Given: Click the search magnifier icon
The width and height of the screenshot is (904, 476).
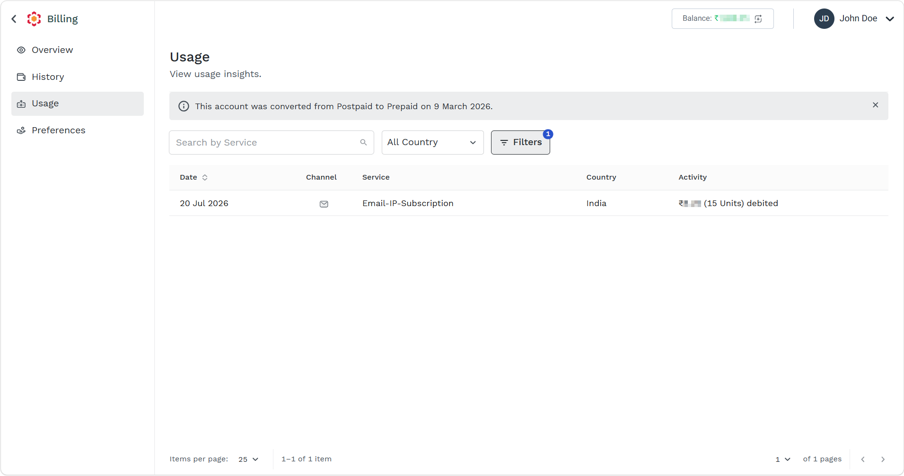Looking at the screenshot, I should (x=363, y=142).
